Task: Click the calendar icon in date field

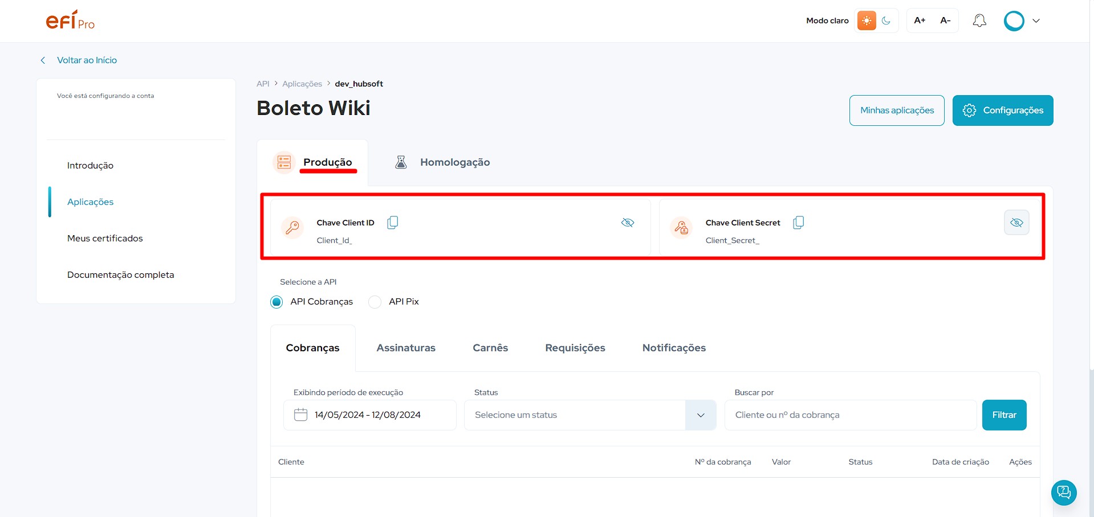Action: (x=300, y=415)
